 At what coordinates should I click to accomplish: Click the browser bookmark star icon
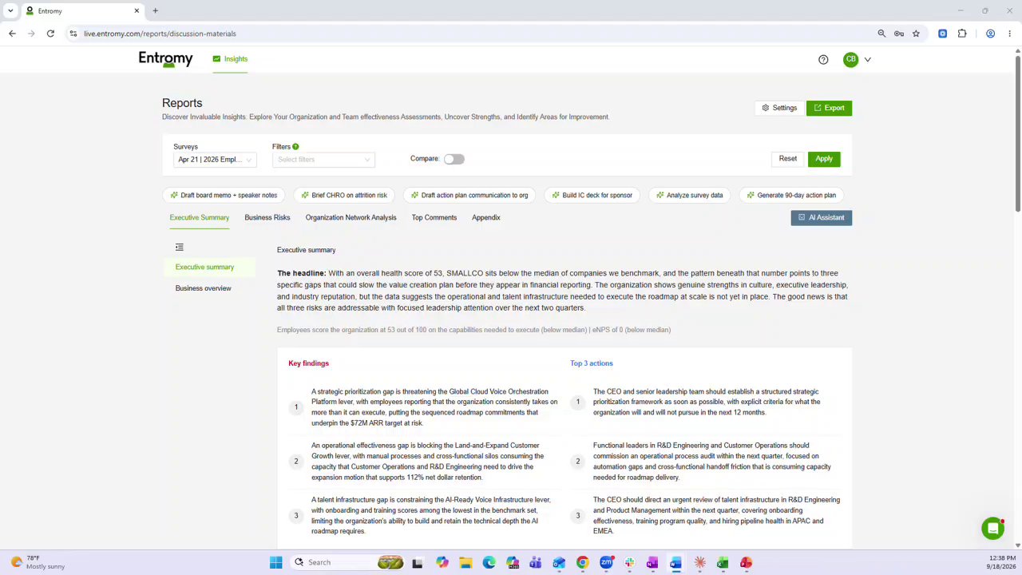(x=916, y=34)
